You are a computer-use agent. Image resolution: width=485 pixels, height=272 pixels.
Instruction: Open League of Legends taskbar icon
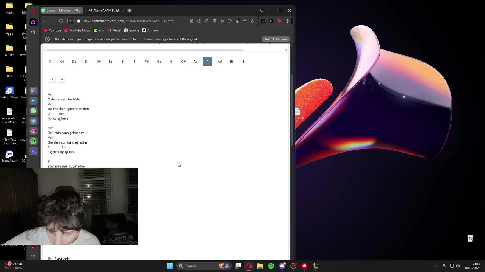coord(315,266)
